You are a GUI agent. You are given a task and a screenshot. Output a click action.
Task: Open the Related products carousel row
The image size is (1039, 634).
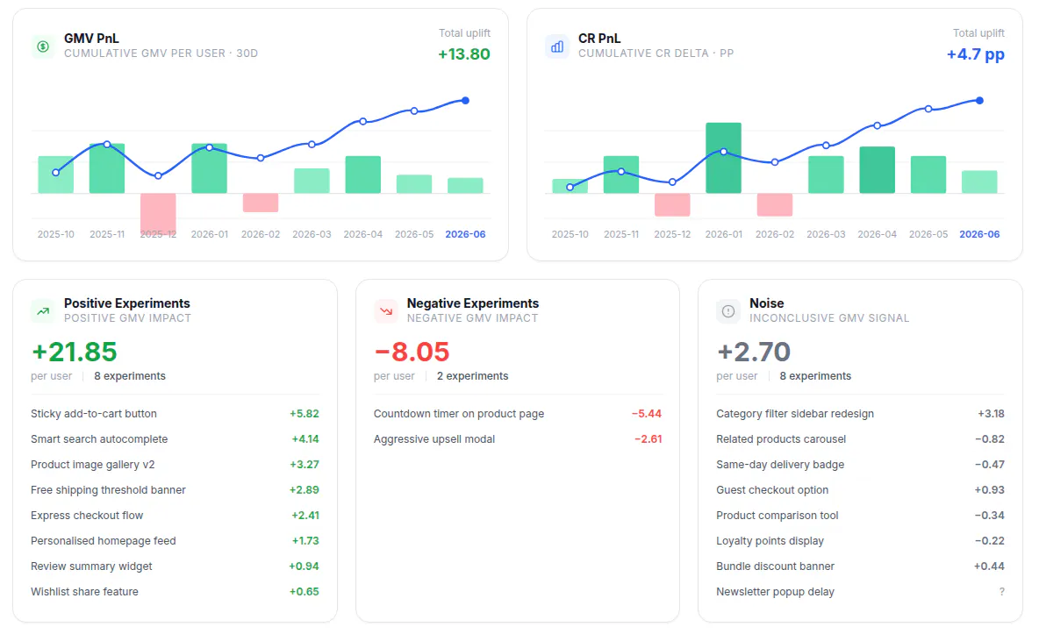(860, 439)
